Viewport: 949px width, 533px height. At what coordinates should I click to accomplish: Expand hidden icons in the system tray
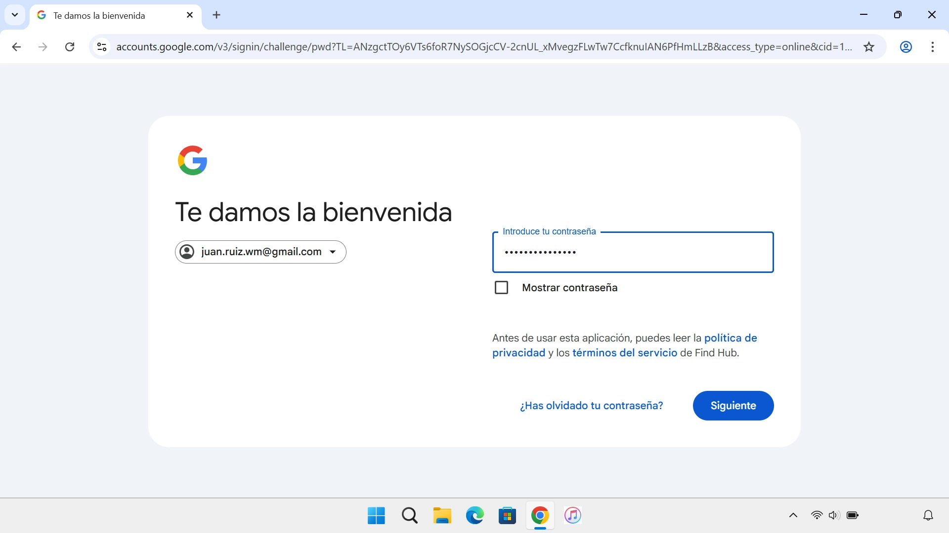click(793, 515)
